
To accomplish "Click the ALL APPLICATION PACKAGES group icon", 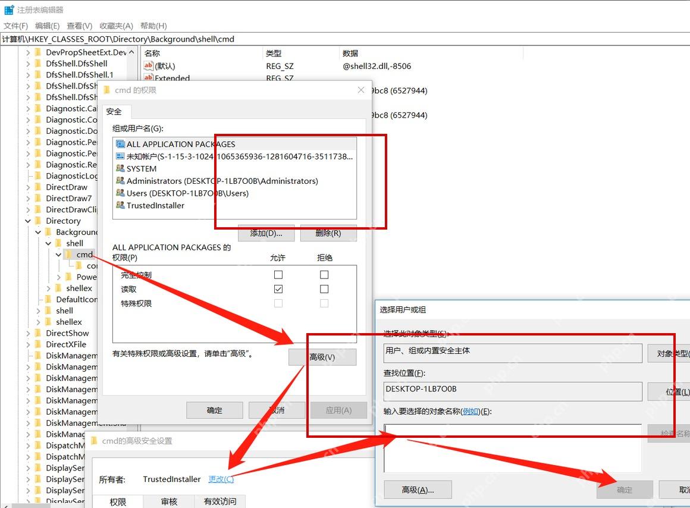I will point(120,144).
